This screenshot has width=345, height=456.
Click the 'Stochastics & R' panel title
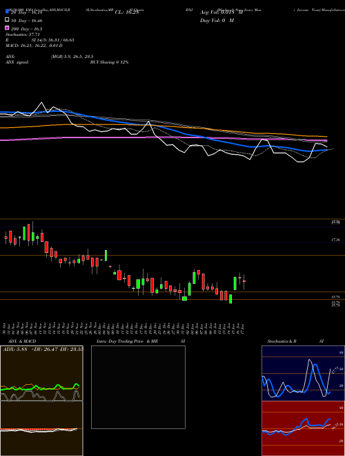[x=282, y=341]
